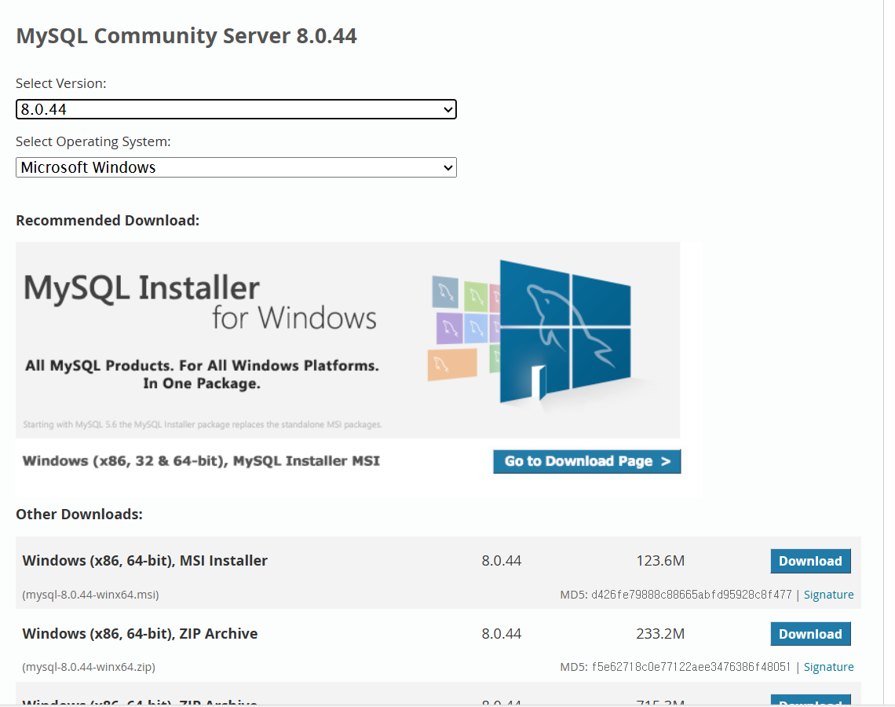This screenshot has height=707, width=895.
Task: Click the 123.6M file size value
Action: (660, 561)
